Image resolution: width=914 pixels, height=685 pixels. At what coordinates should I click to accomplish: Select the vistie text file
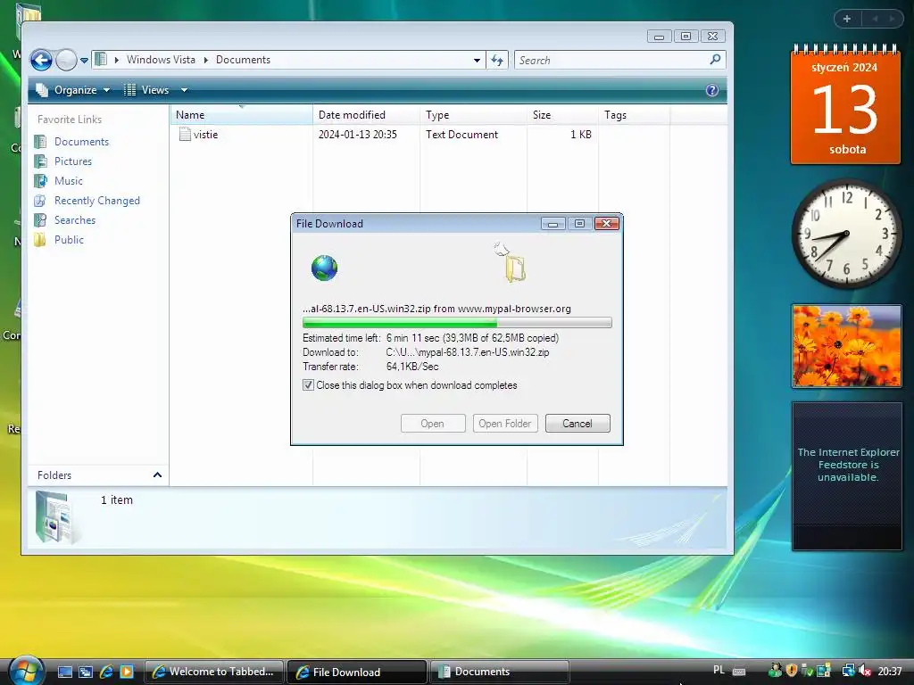[x=205, y=135]
